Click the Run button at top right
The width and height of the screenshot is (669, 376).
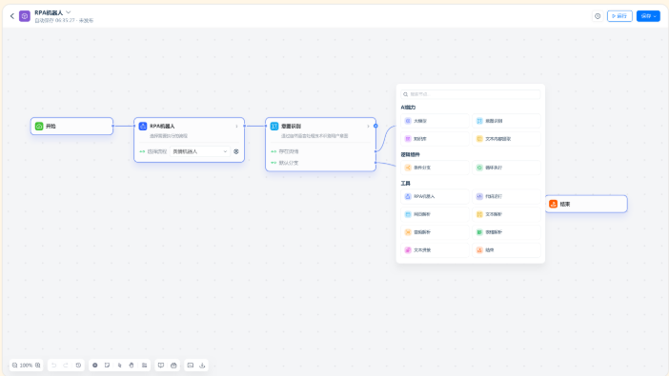tap(619, 16)
